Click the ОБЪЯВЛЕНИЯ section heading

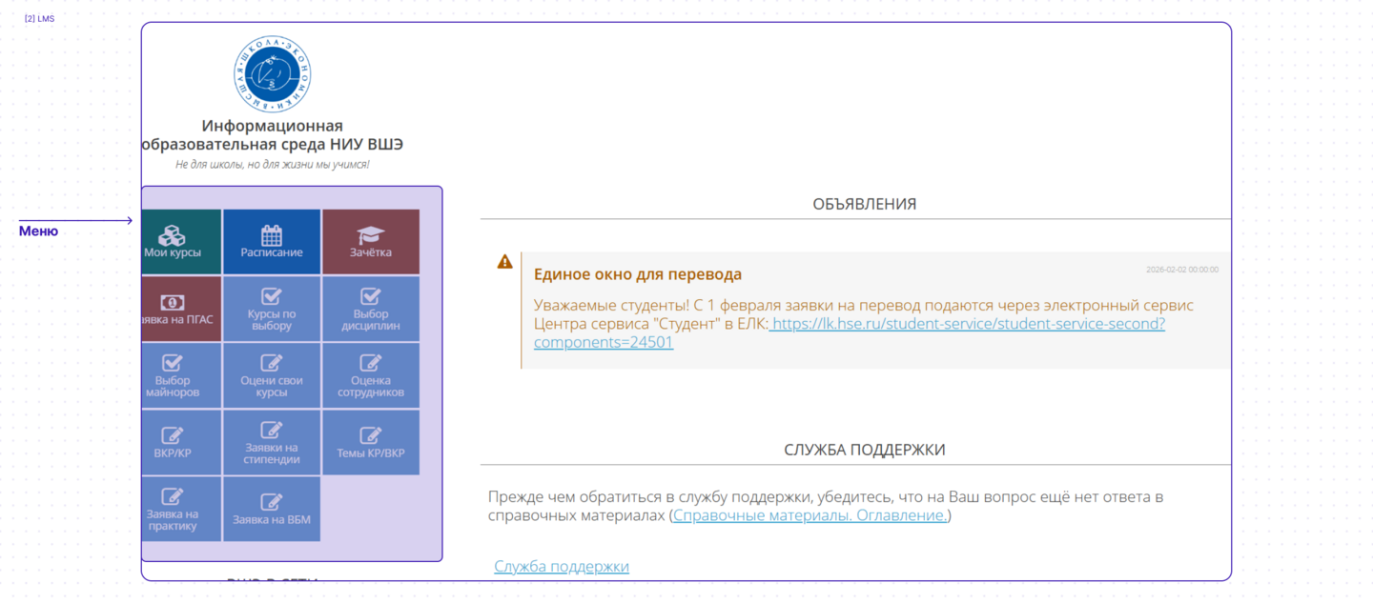[x=865, y=204]
